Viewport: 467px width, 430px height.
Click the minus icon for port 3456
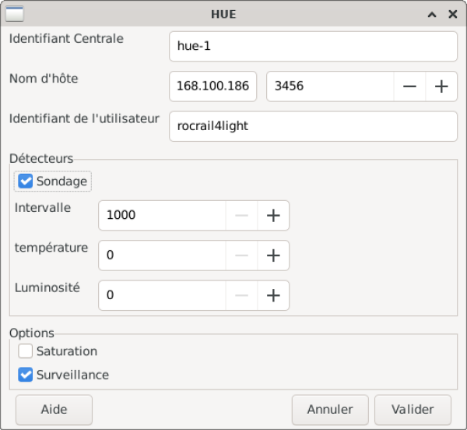tap(409, 86)
